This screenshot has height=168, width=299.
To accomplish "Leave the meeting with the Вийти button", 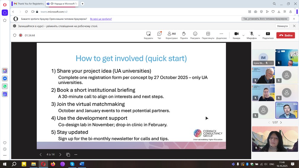I will coord(286,35).
